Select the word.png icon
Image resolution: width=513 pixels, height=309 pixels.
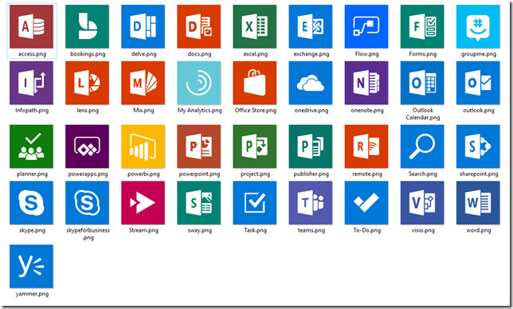[478, 203]
